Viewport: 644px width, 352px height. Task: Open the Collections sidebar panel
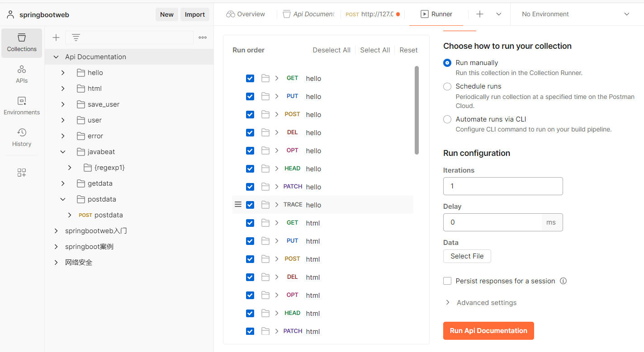pos(22,43)
